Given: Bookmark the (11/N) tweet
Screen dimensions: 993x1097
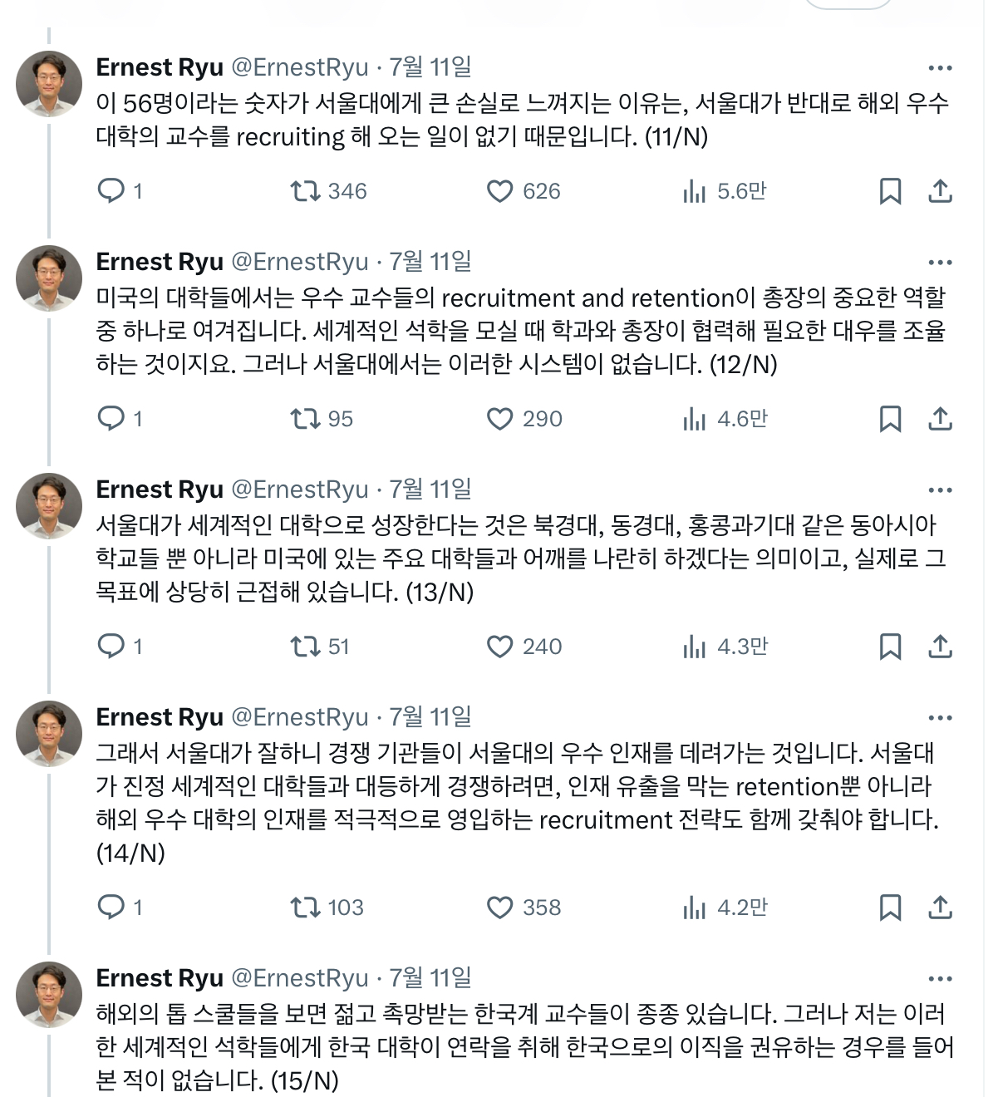Looking at the screenshot, I should [890, 191].
